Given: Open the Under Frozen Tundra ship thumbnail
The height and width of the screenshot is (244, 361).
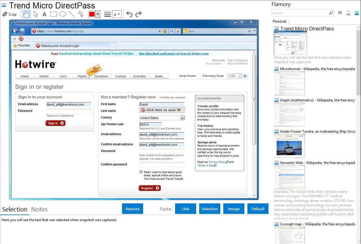Looking at the screenshot, I should tap(289, 146).
